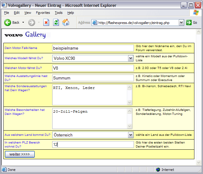Click the Stop loading icon with red X
Image resolution: width=203 pixels, height=174 pixels.
coord(46,22)
